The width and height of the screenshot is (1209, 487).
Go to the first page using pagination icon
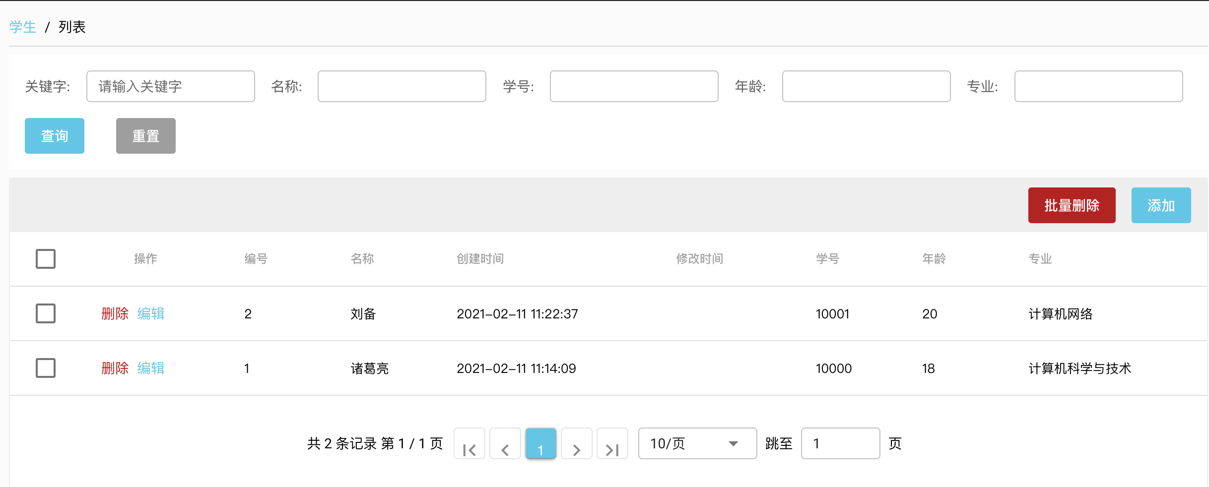[x=469, y=444]
